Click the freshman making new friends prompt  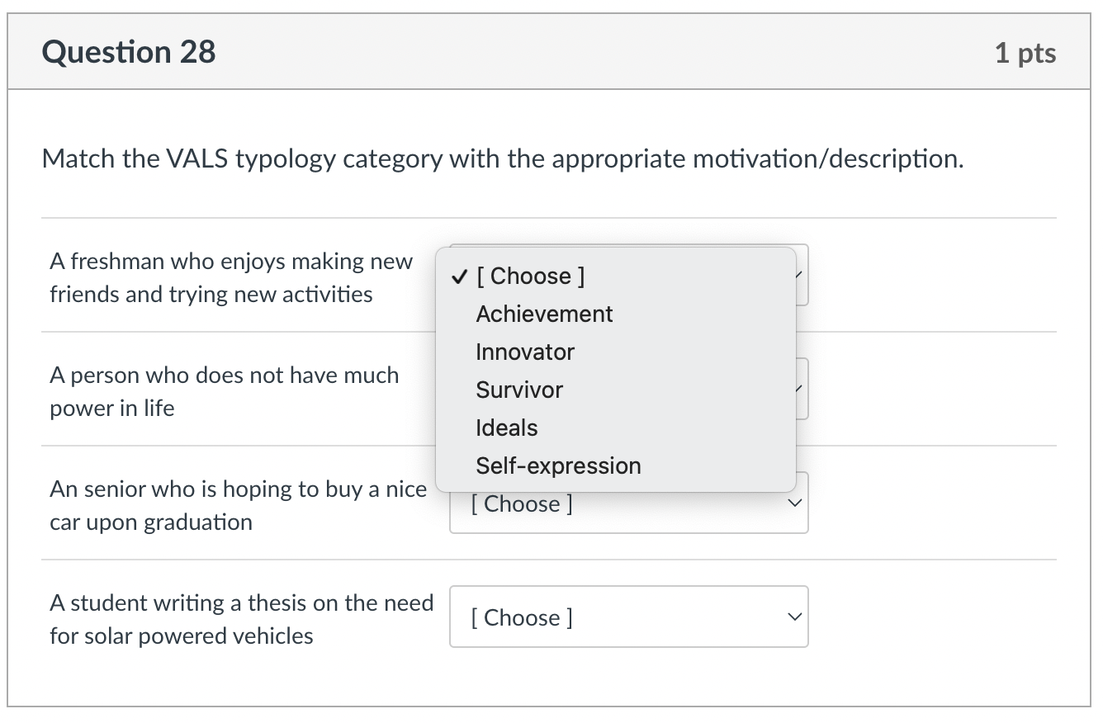pos(232,277)
